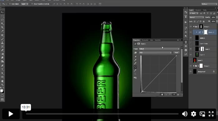
Task: Mute the video volume
Action: pyautogui.click(x=185, y=114)
